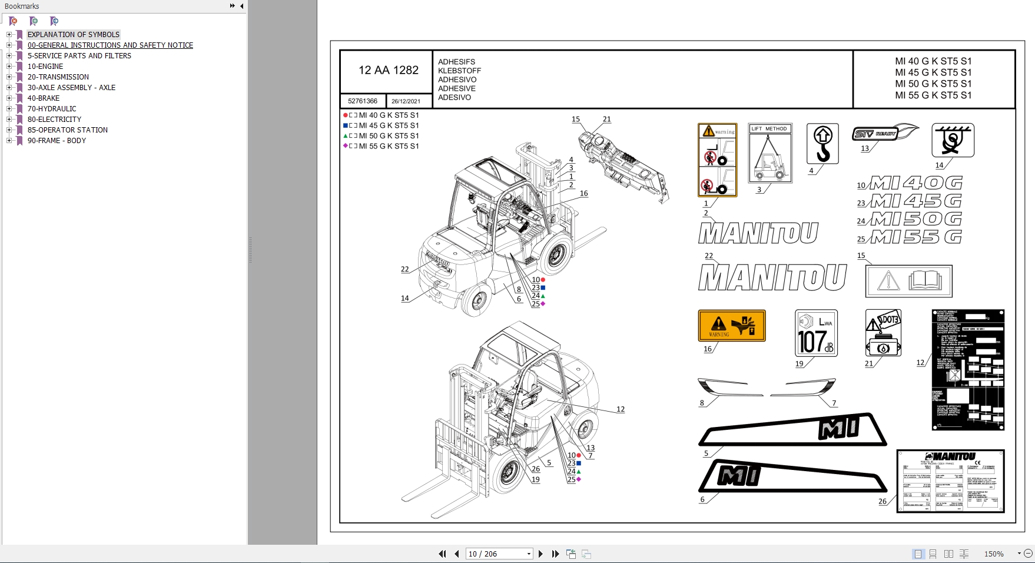
Task: Select the 90-FRAME - BODY bookmark
Action: click(57, 141)
